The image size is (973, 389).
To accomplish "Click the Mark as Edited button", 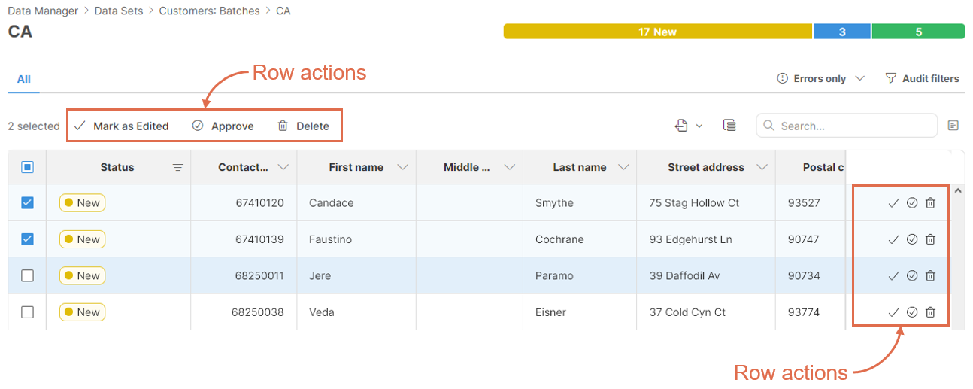I will (122, 126).
